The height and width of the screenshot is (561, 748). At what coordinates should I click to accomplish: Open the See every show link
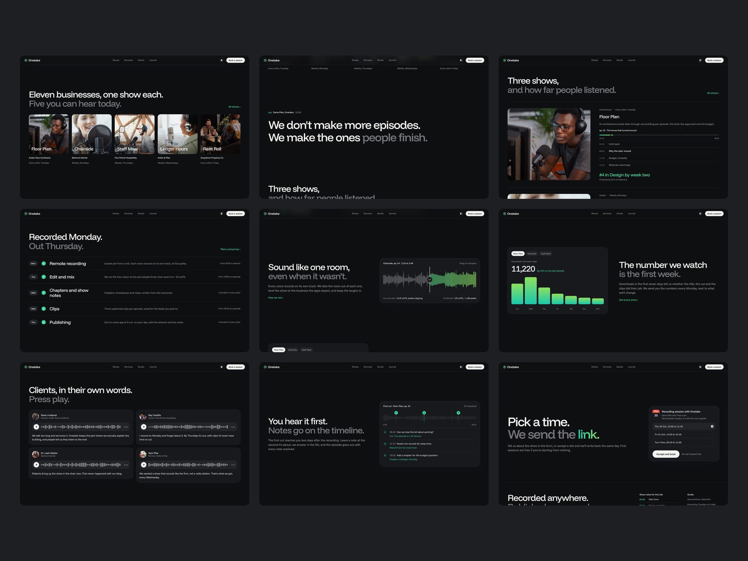pos(629,300)
